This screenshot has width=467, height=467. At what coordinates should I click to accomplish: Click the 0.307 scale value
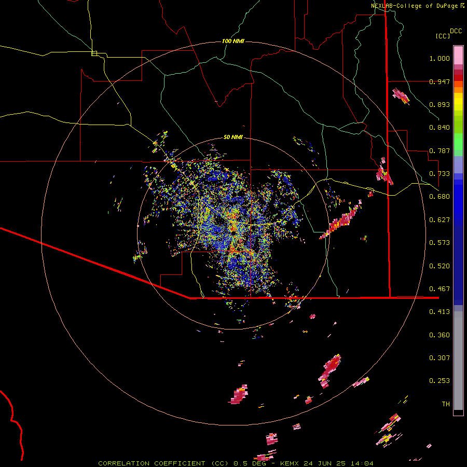439,358
